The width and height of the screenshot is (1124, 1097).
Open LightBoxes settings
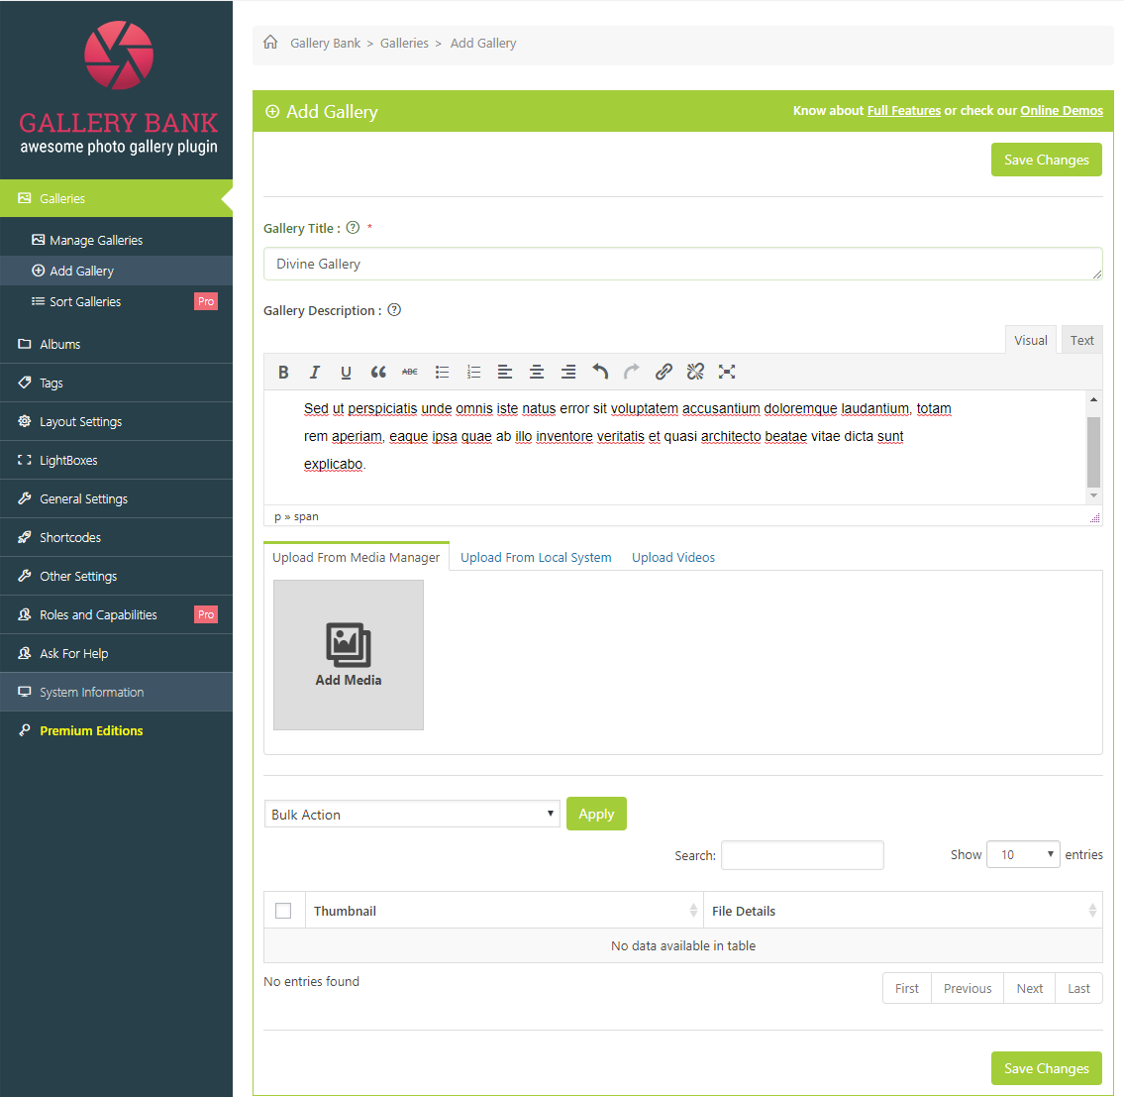pos(116,461)
